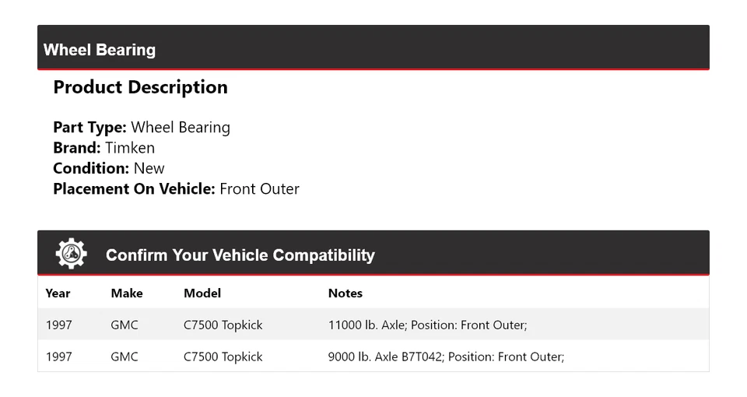Click the Year column header
This screenshot has width=747, height=397.
pyautogui.click(x=58, y=293)
